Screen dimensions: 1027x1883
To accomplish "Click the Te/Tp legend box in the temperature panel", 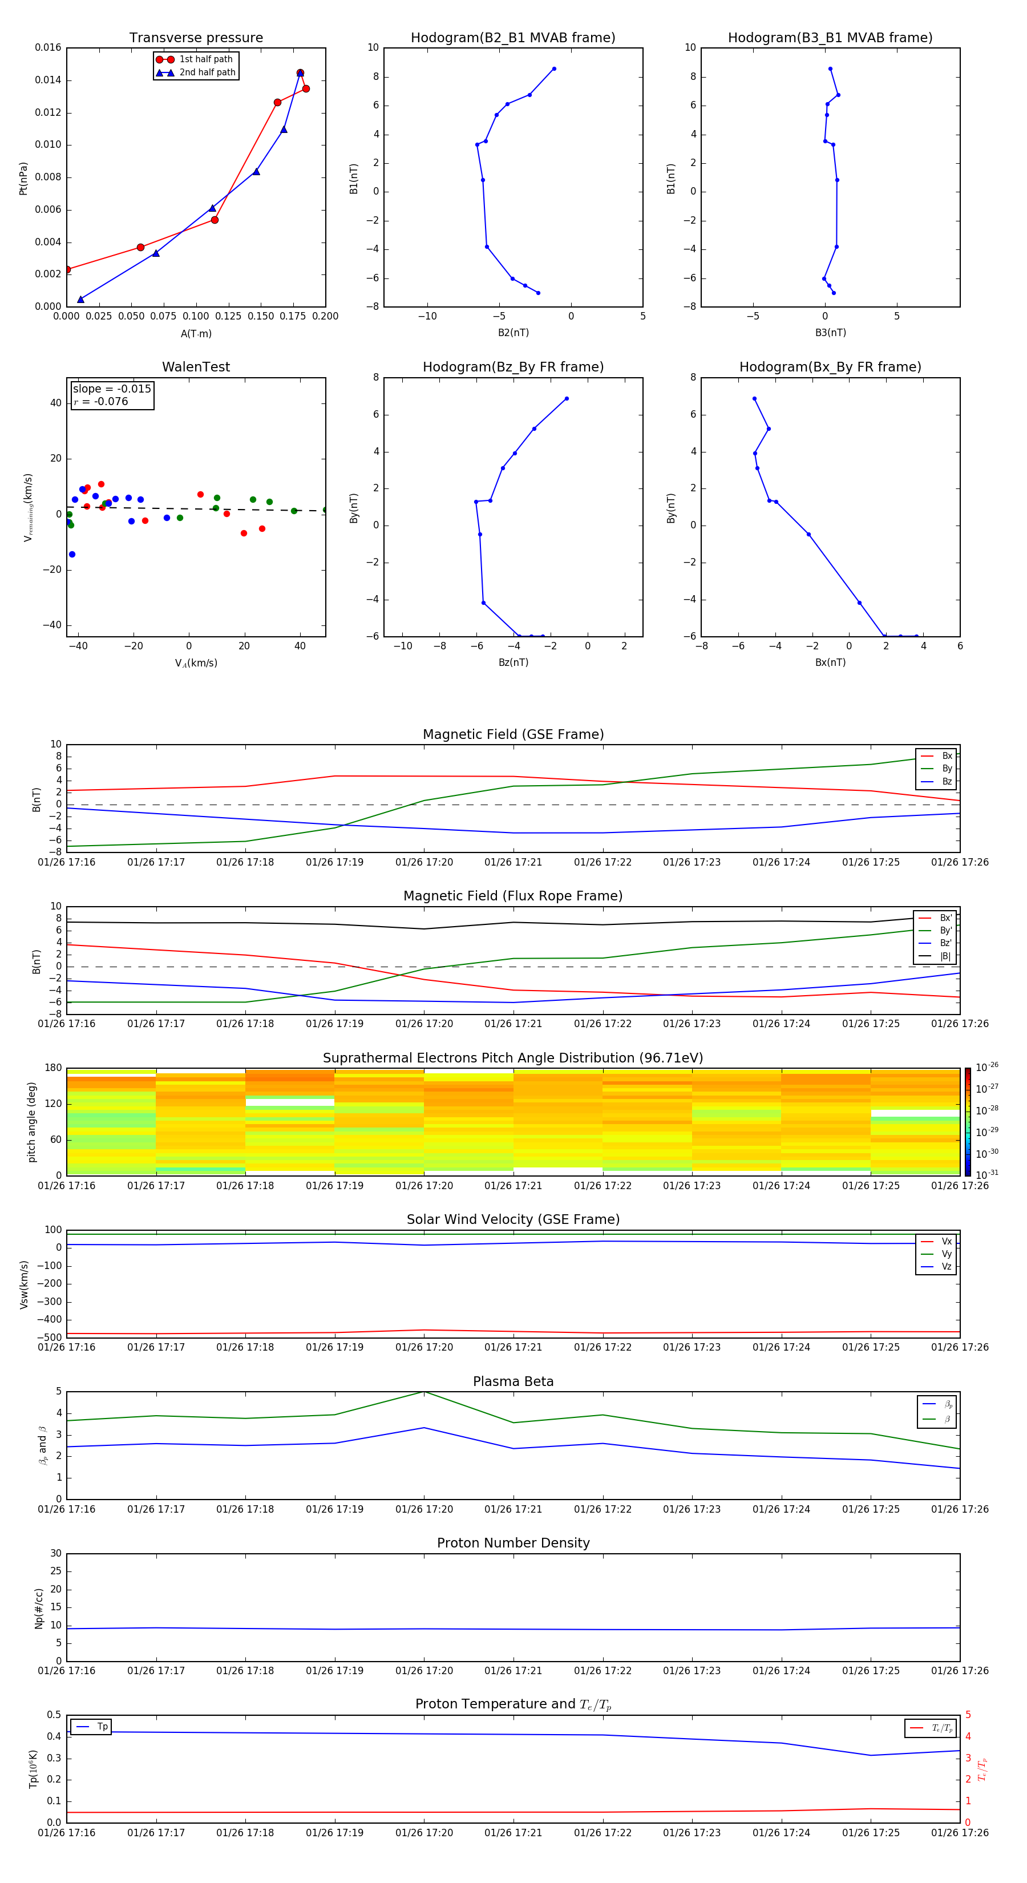I will [x=931, y=1729].
